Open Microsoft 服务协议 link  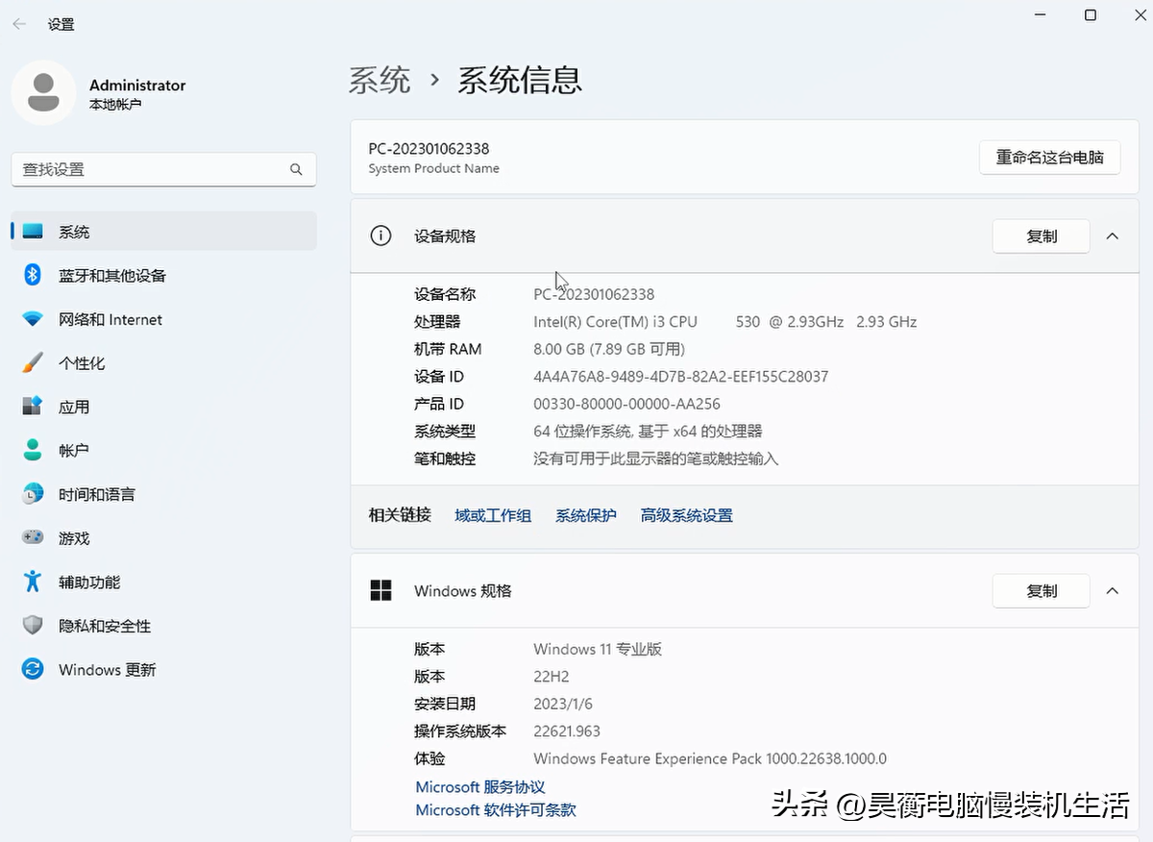480,787
